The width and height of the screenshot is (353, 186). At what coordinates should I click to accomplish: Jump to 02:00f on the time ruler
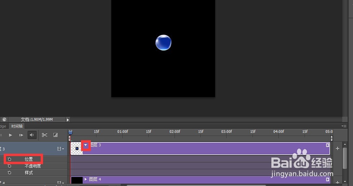pos(175,132)
